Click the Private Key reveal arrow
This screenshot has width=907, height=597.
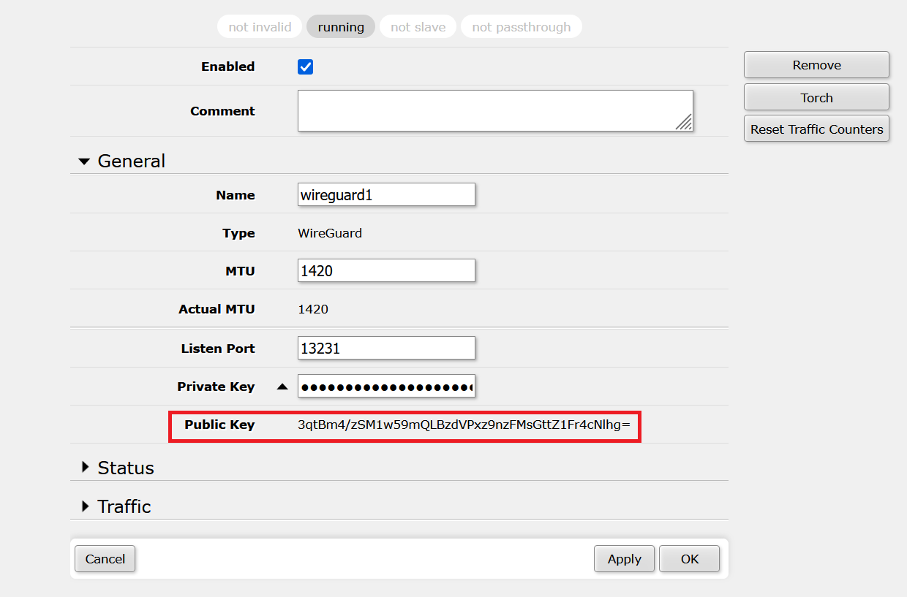point(282,387)
